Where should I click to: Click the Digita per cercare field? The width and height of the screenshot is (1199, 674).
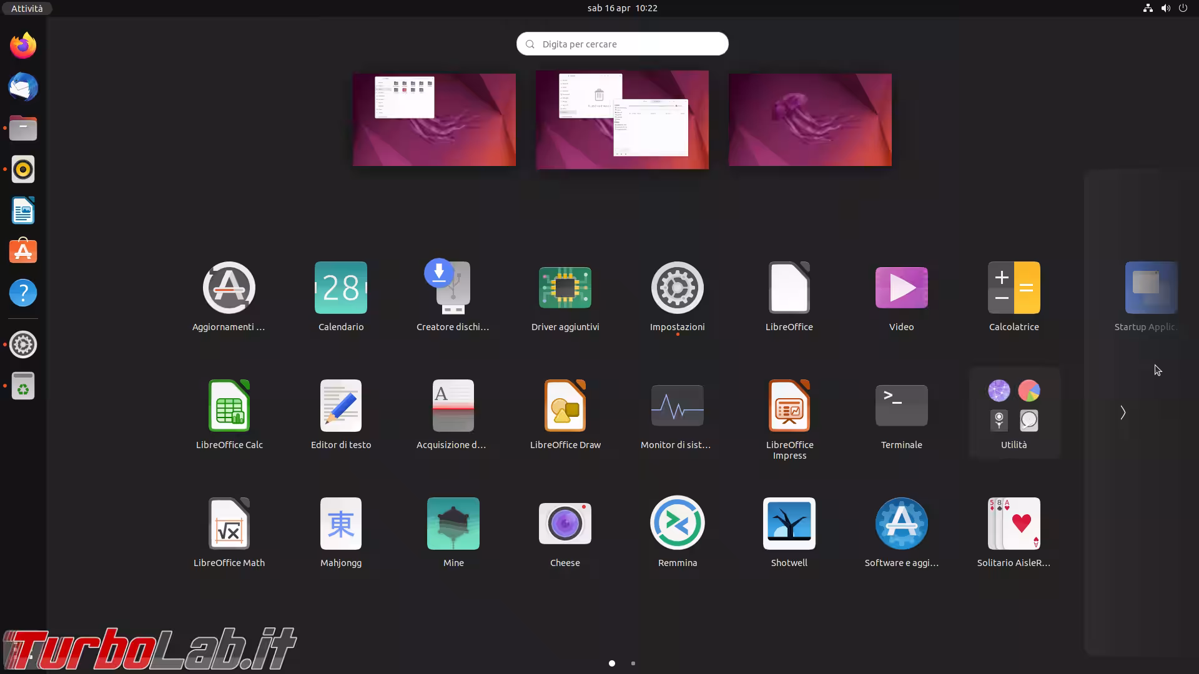click(622, 44)
